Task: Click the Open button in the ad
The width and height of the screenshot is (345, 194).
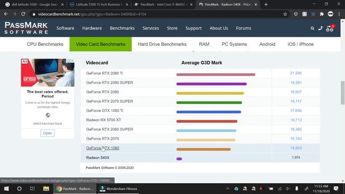Action: click(x=47, y=133)
